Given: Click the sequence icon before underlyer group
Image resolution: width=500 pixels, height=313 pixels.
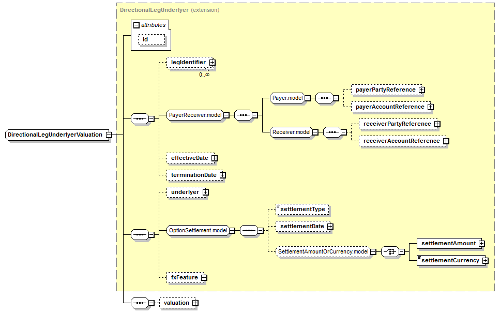Looking at the screenshot, I should (139, 234).
